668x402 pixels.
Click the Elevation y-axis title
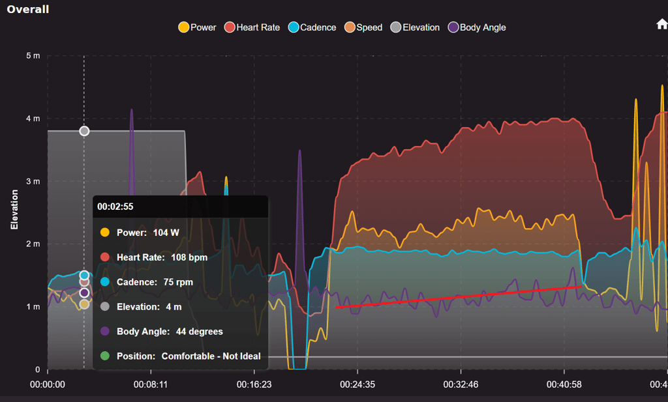click(x=14, y=210)
